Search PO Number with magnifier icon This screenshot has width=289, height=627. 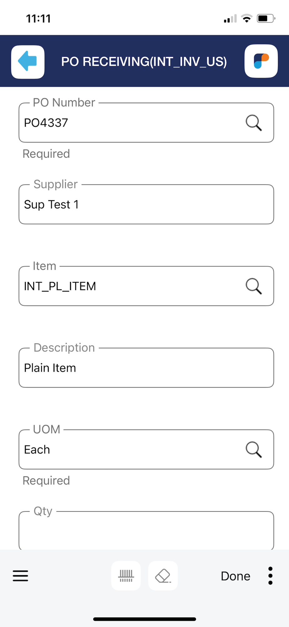(253, 123)
